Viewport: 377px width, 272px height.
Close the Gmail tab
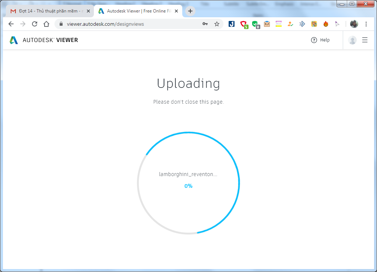[88, 11]
